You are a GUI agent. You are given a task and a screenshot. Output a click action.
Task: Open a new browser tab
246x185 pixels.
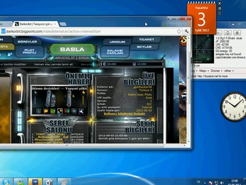[x=63, y=24]
